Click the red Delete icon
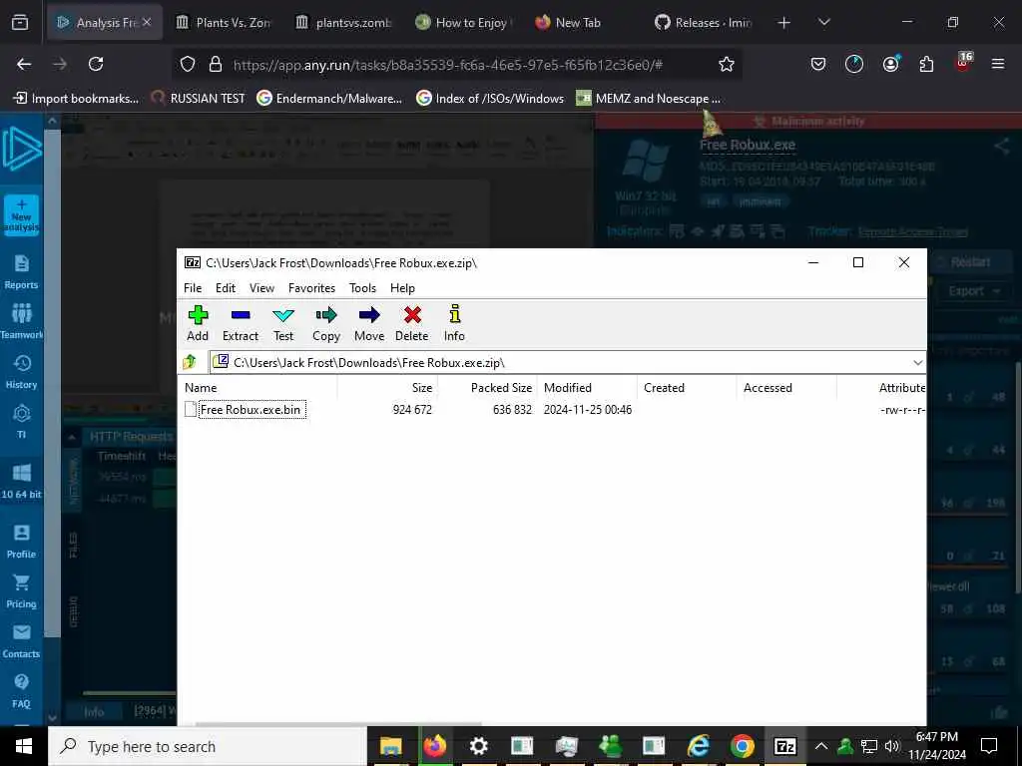 (412, 323)
